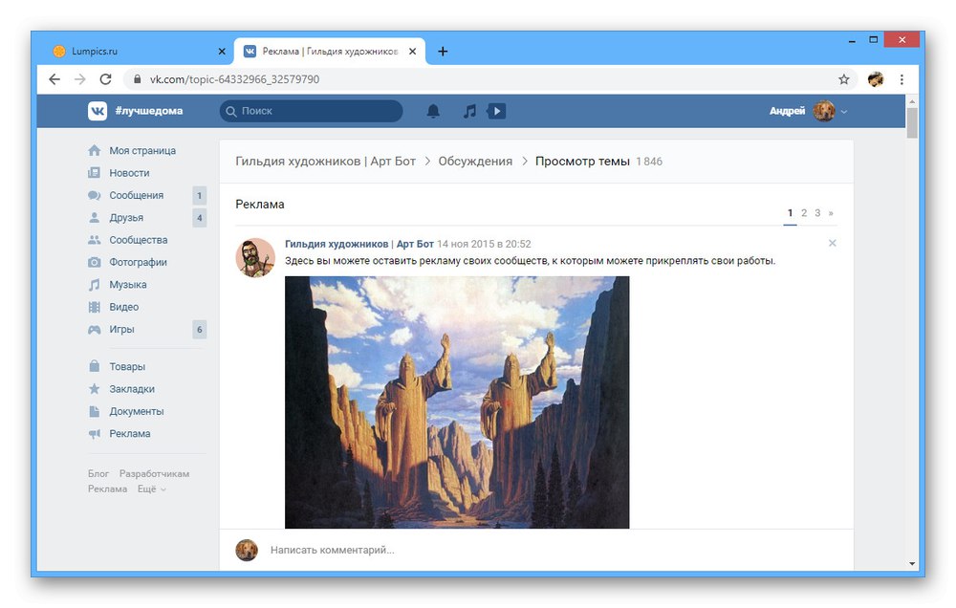Click the Товары bag icon
This screenshot has width=956, height=608.
[x=94, y=366]
